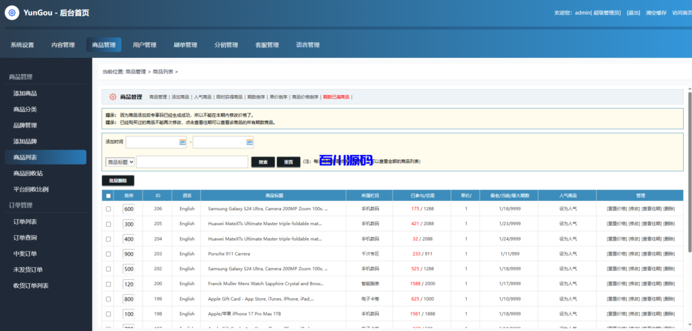Open calendar picker for start date
The height and width of the screenshot is (331, 692).
(182, 142)
